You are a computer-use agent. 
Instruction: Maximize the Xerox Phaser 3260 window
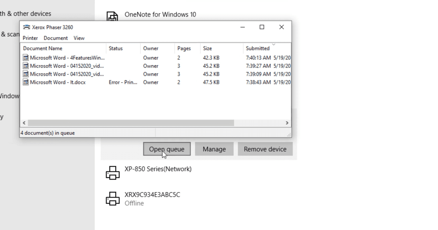[262, 27]
